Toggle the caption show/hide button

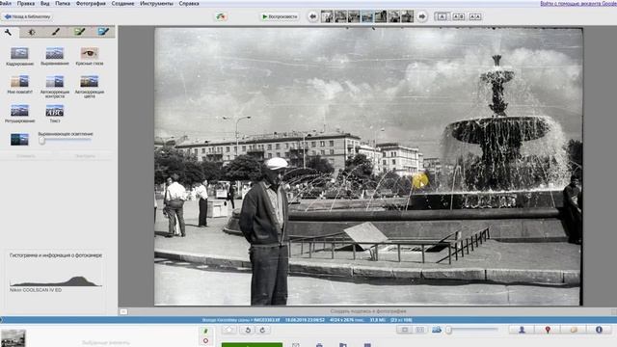click(123, 311)
